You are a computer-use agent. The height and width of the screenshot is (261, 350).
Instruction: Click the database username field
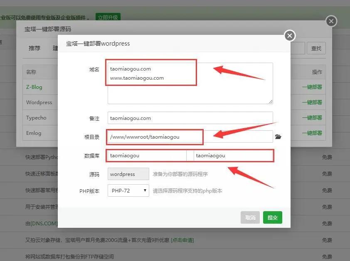tap(147, 156)
